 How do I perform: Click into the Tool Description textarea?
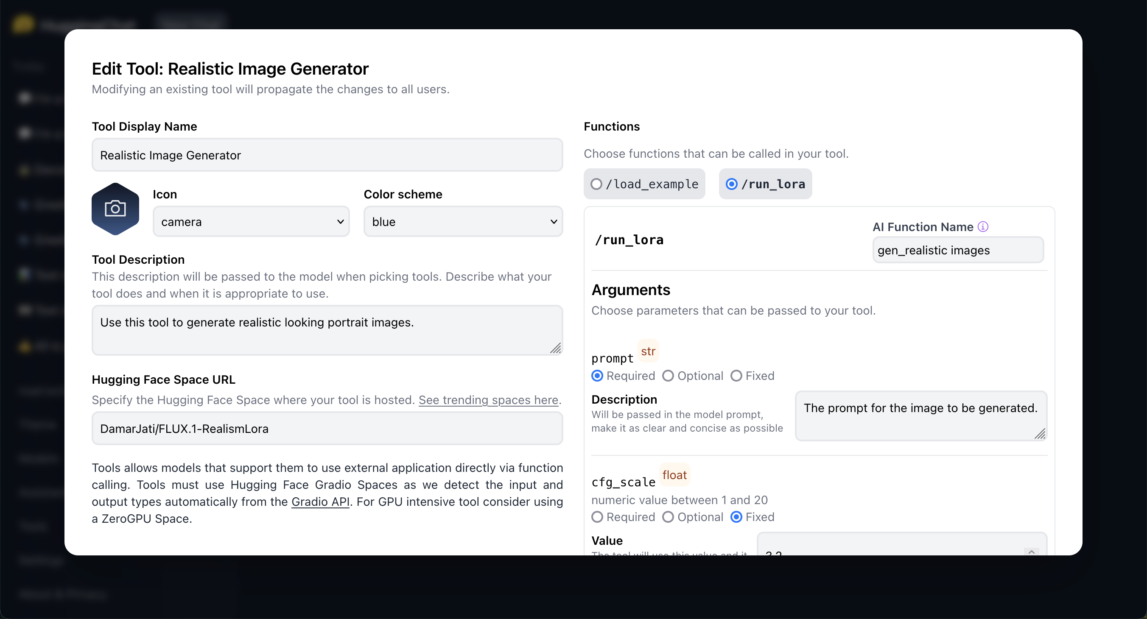click(x=327, y=330)
